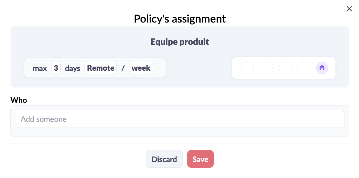Screen dimensions: 359x178
Task: Click the days label in policy rule
Action: click(73, 68)
